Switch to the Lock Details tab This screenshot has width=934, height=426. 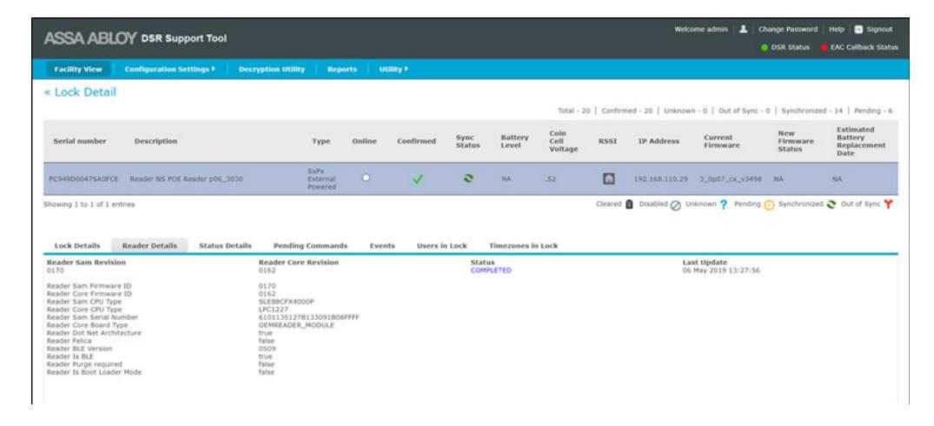pos(77,245)
